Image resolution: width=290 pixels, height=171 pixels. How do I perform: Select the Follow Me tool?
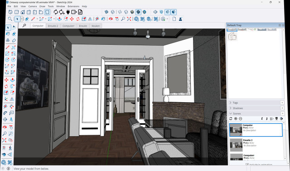tap(12, 86)
